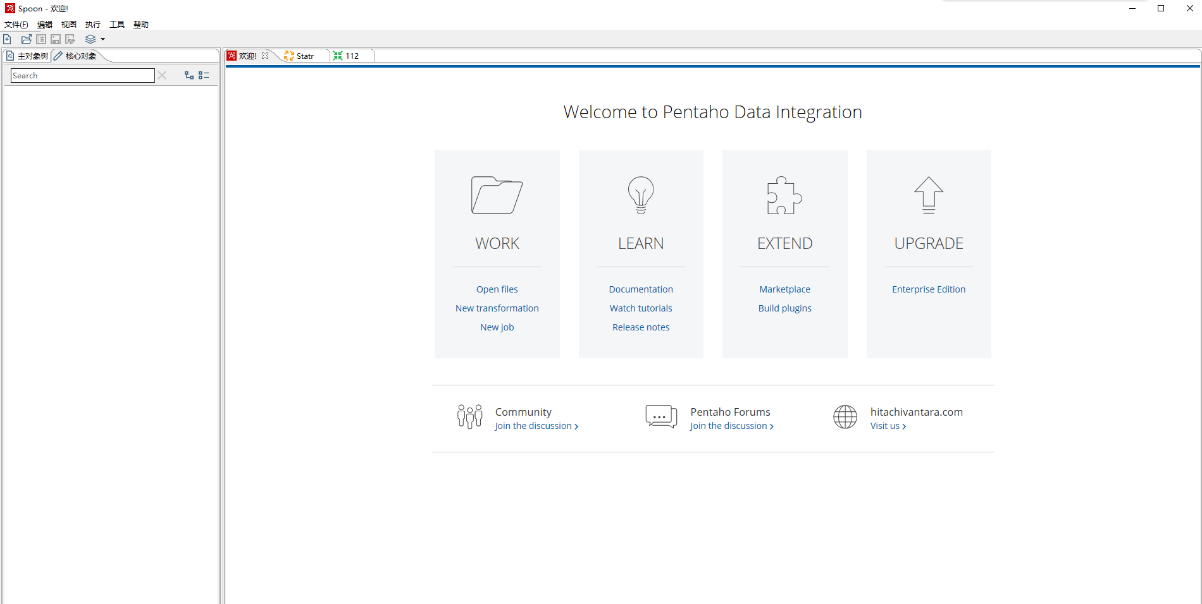
Task: Click the Spoon application icon in title bar
Action: click(x=10, y=8)
